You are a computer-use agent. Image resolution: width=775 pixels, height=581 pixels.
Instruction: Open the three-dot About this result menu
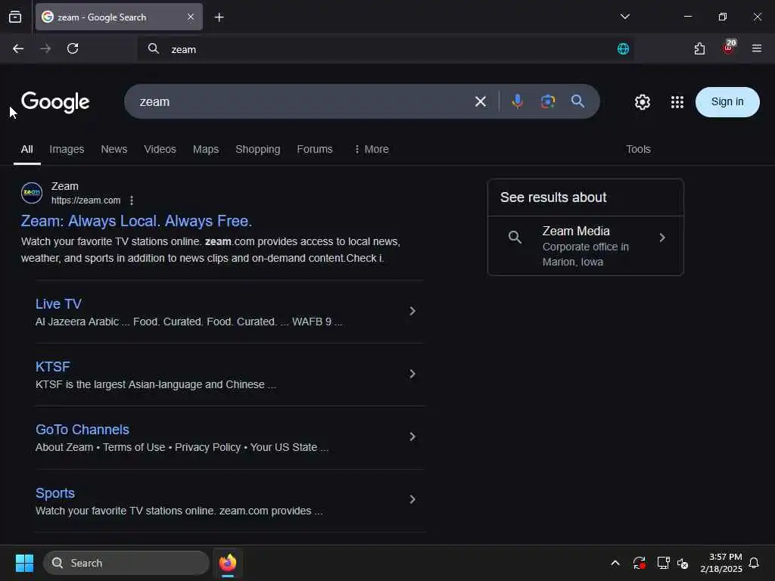pos(132,200)
